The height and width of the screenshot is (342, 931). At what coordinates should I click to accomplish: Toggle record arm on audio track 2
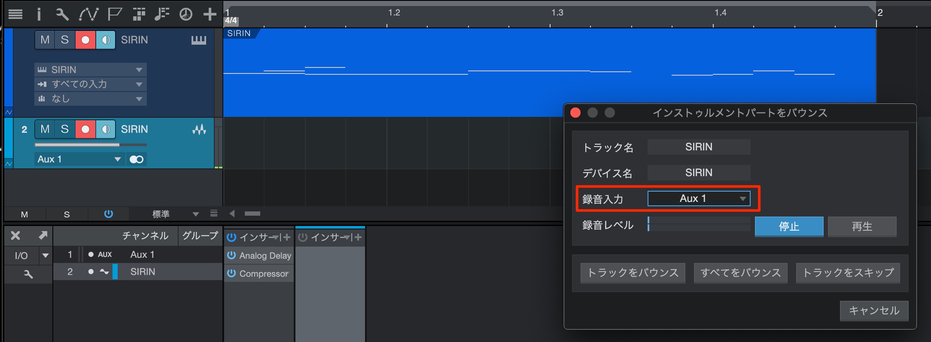pos(85,129)
